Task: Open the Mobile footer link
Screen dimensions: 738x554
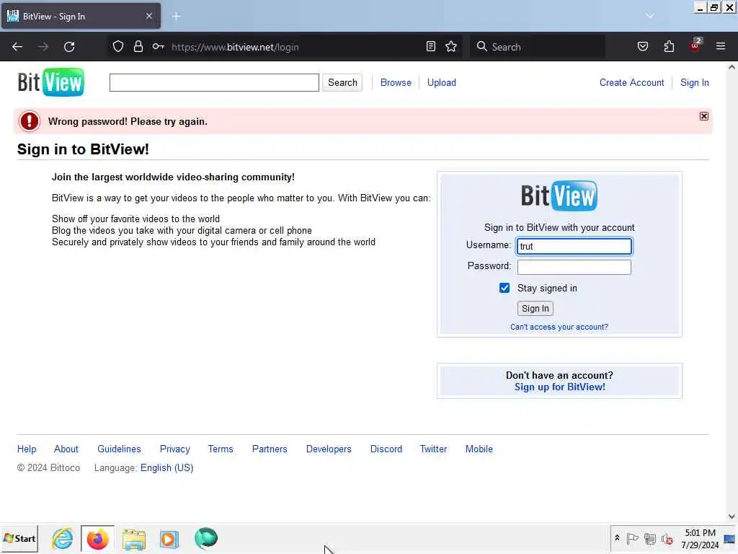Action: click(479, 449)
